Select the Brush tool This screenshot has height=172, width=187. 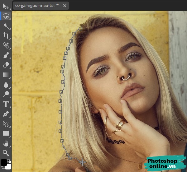tap(6, 55)
